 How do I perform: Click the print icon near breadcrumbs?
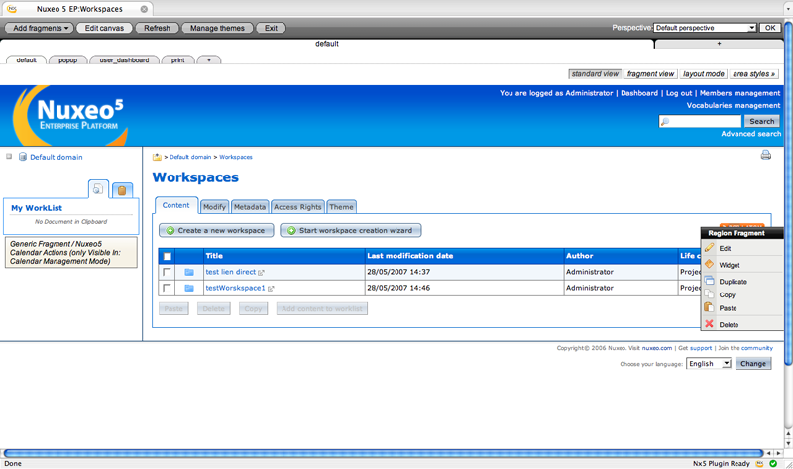pos(765,155)
